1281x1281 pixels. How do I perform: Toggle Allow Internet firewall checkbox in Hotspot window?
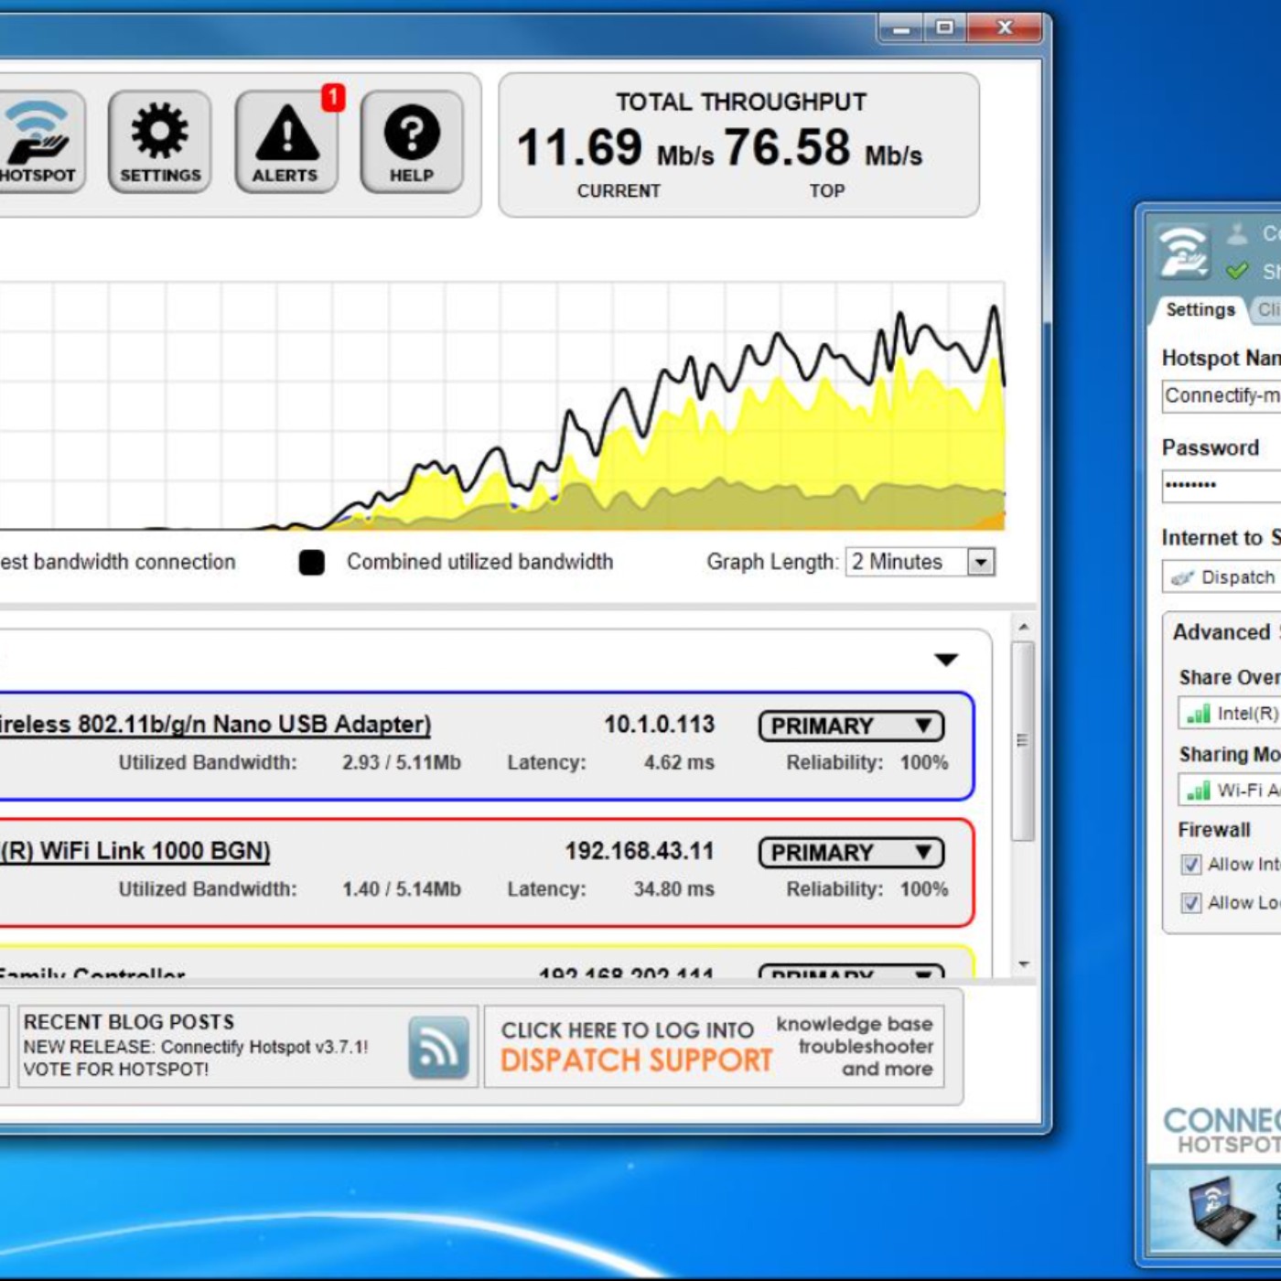click(1191, 865)
